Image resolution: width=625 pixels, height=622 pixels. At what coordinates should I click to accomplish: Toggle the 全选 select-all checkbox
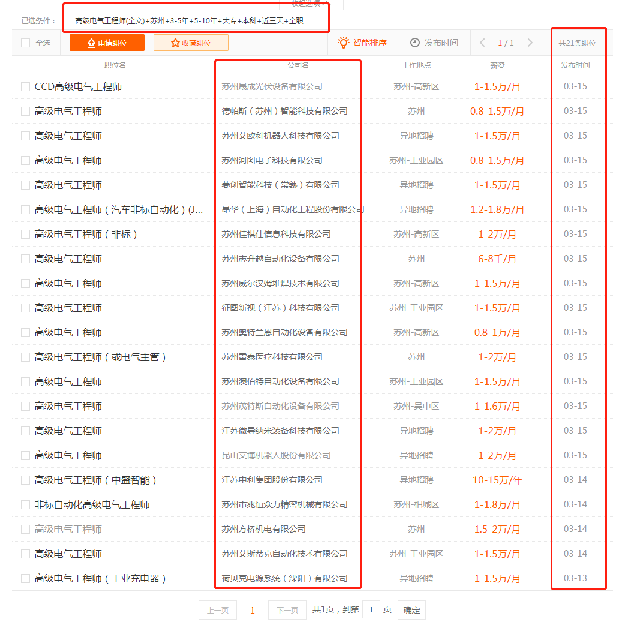[x=25, y=43]
